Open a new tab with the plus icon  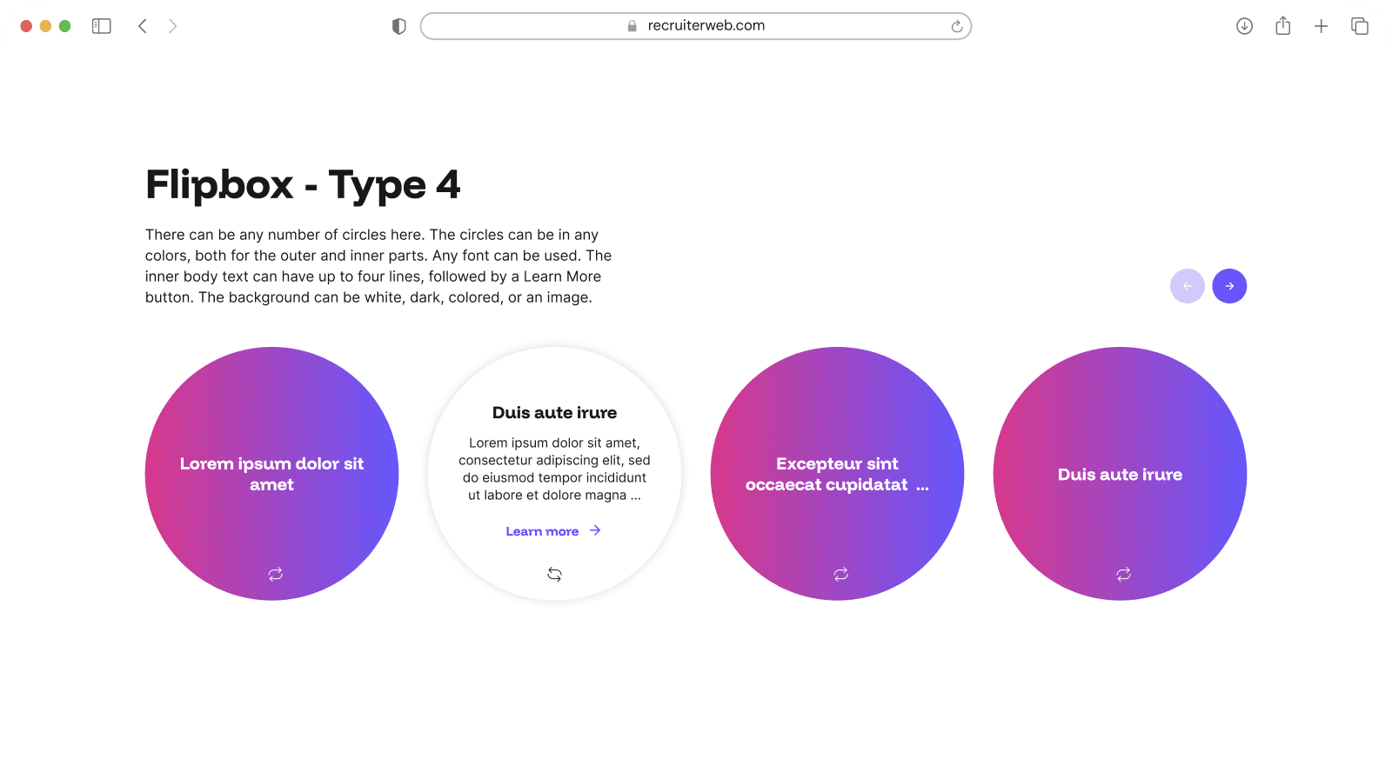click(1321, 26)
